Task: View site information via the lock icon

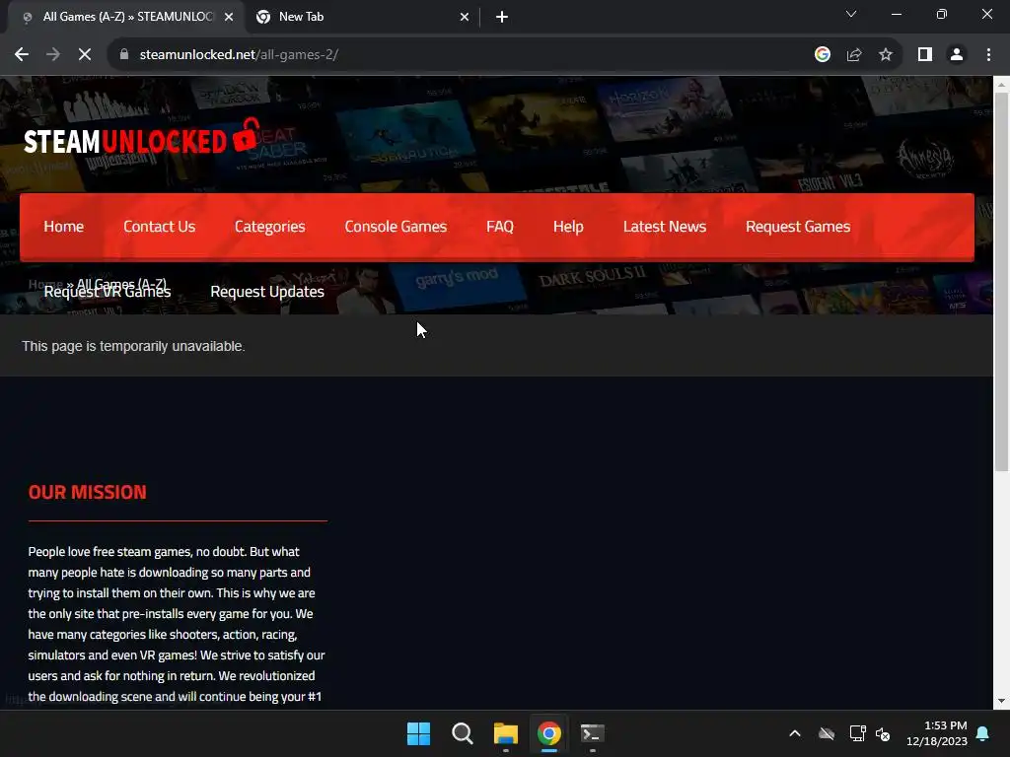Action: click(x=123, y=55)
